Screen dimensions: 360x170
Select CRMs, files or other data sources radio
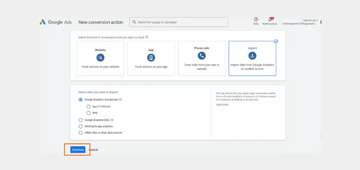(x=80, y=133)
